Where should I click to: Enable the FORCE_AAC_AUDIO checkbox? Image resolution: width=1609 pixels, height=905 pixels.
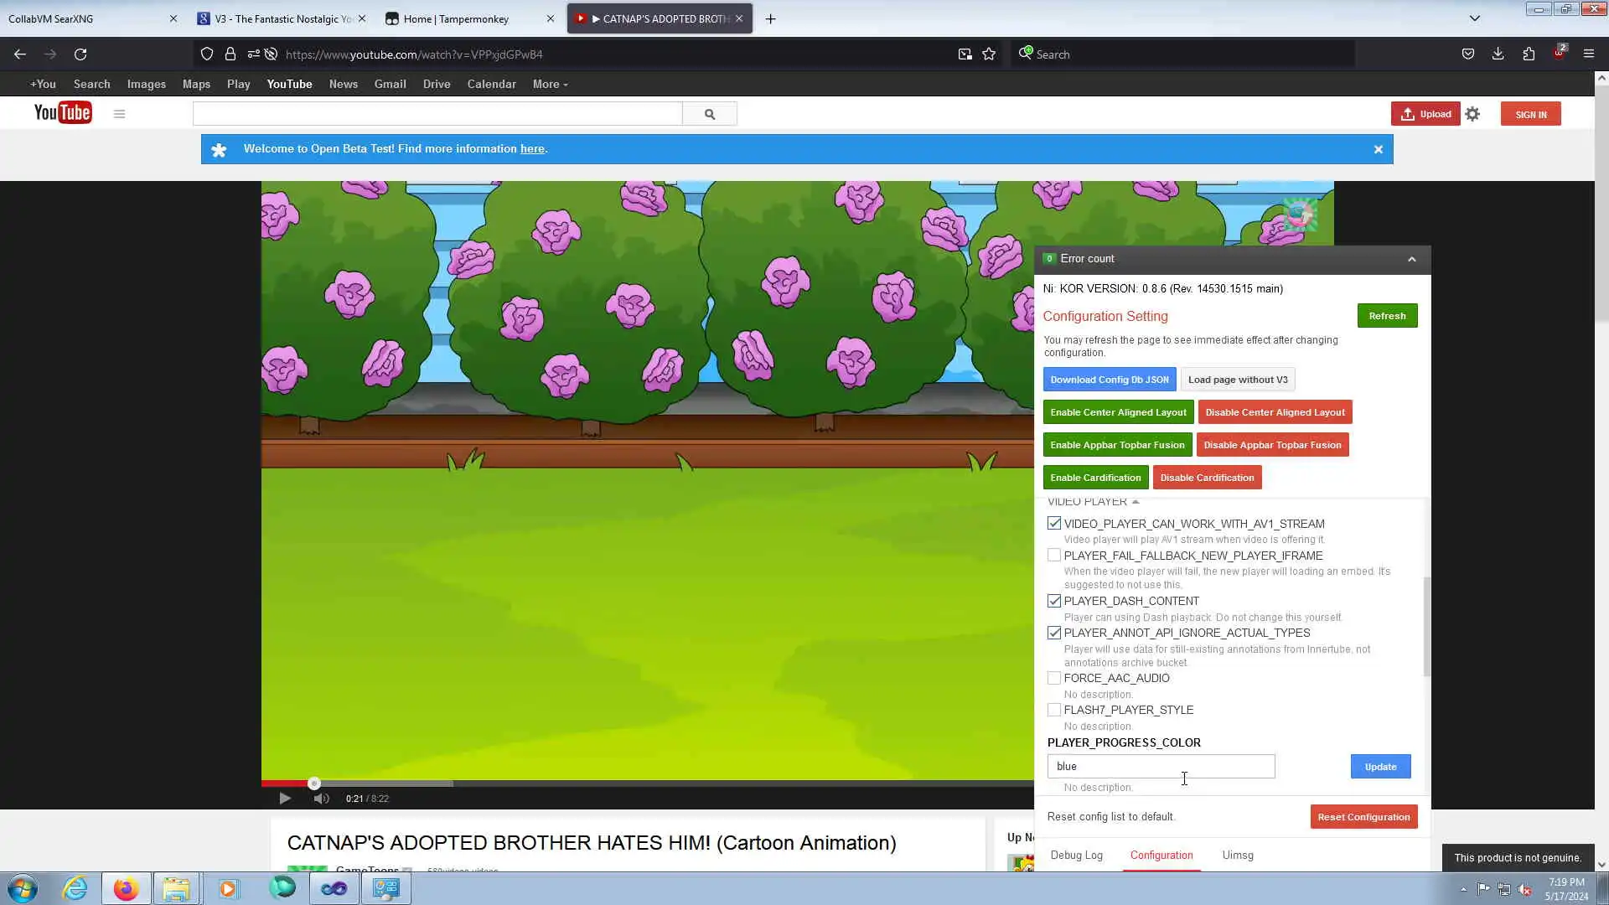click(1054, 678)
